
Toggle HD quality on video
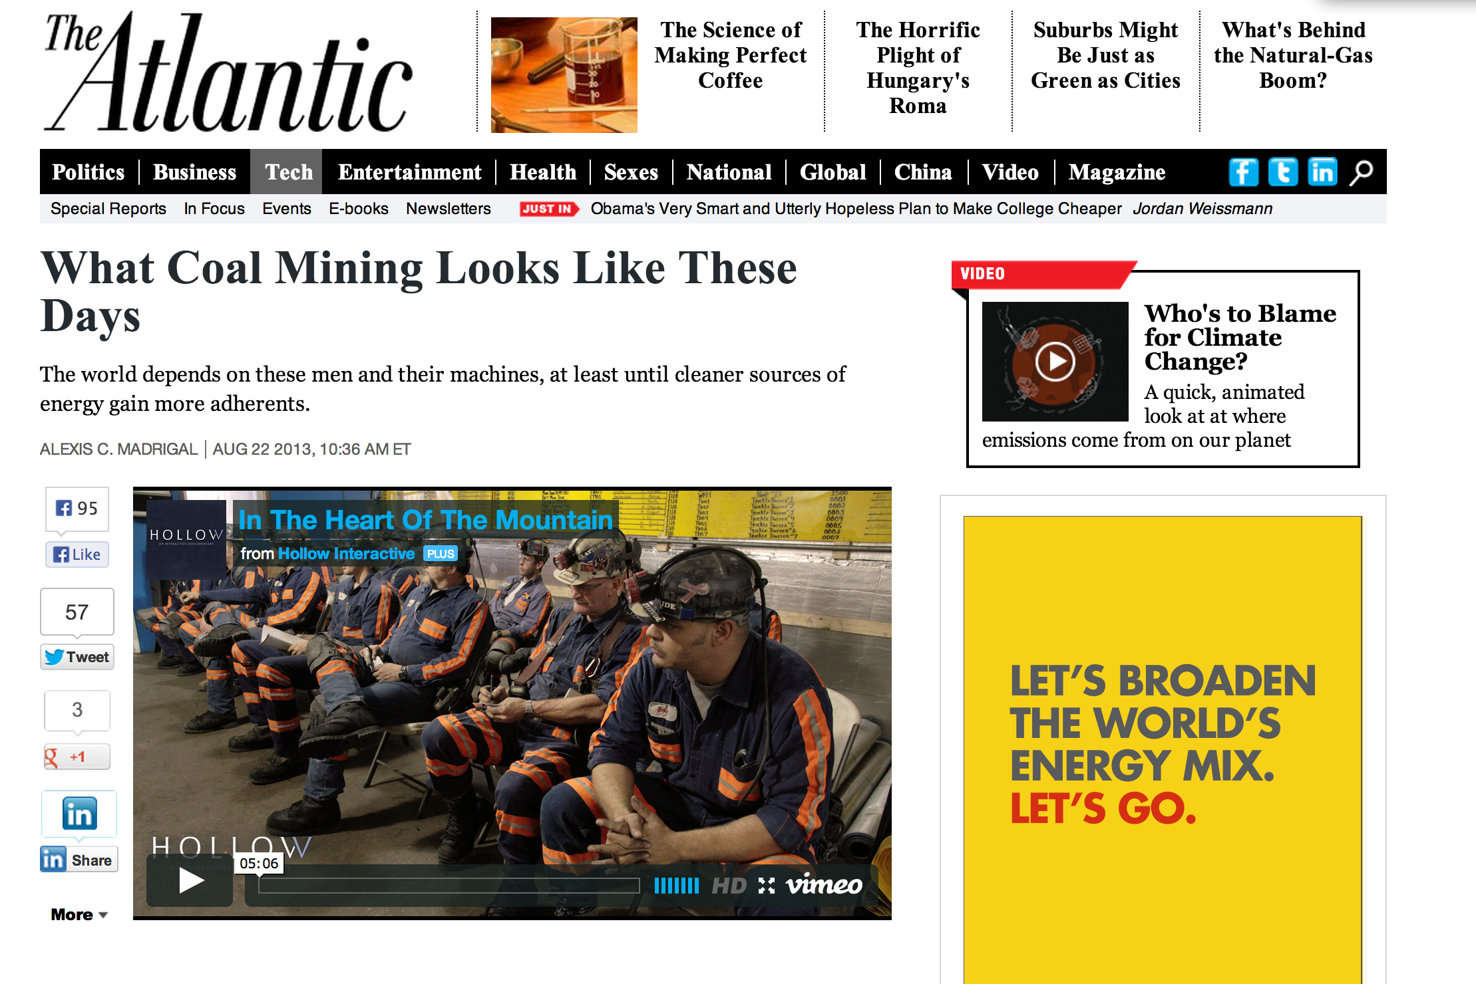[x=729, y=886]
